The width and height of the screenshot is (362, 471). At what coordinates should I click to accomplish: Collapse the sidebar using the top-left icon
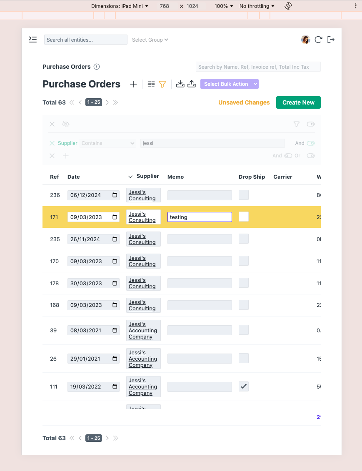click(x=33, y=39)
